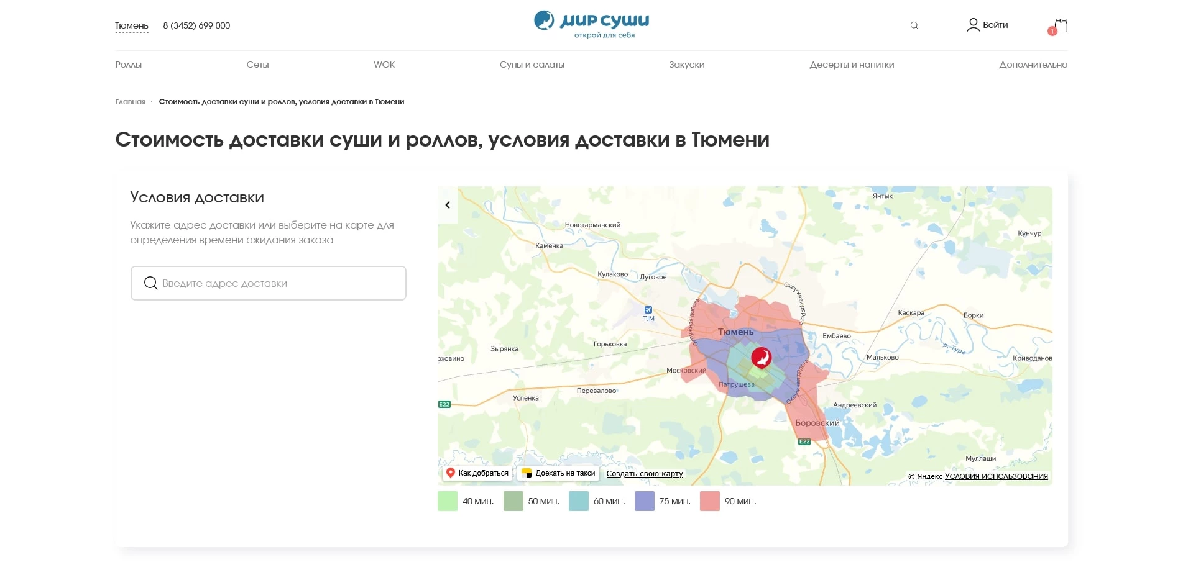Screen dimensions: 1183x575
Task: Open Десерты и напитки category
Action: (x=852, y=65)
